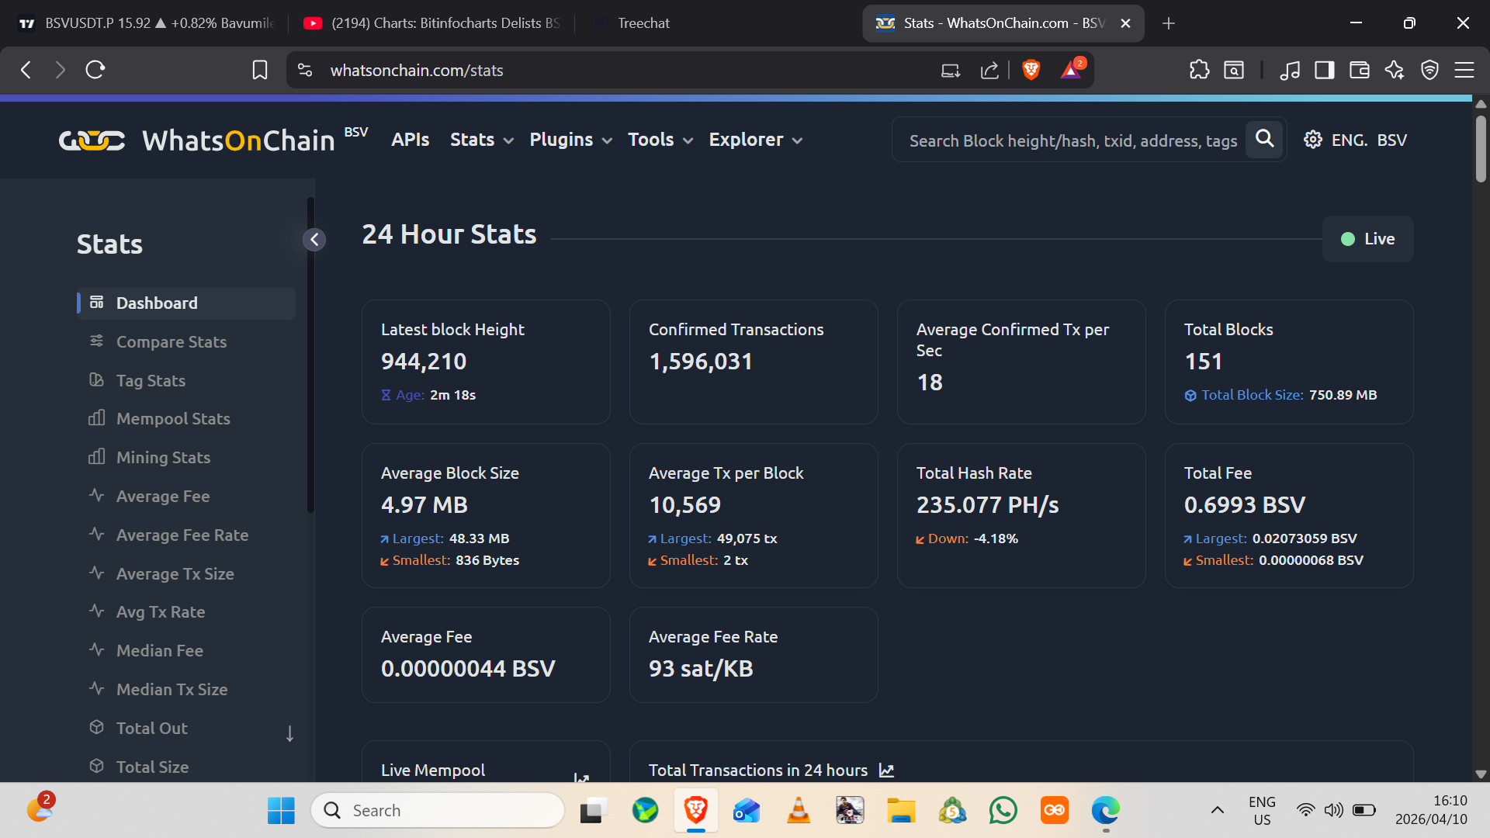Viewport: 1490px width, 838px height.
Task: Select Median Tx Size in sidebar
Action: click(x=172, y=690)
